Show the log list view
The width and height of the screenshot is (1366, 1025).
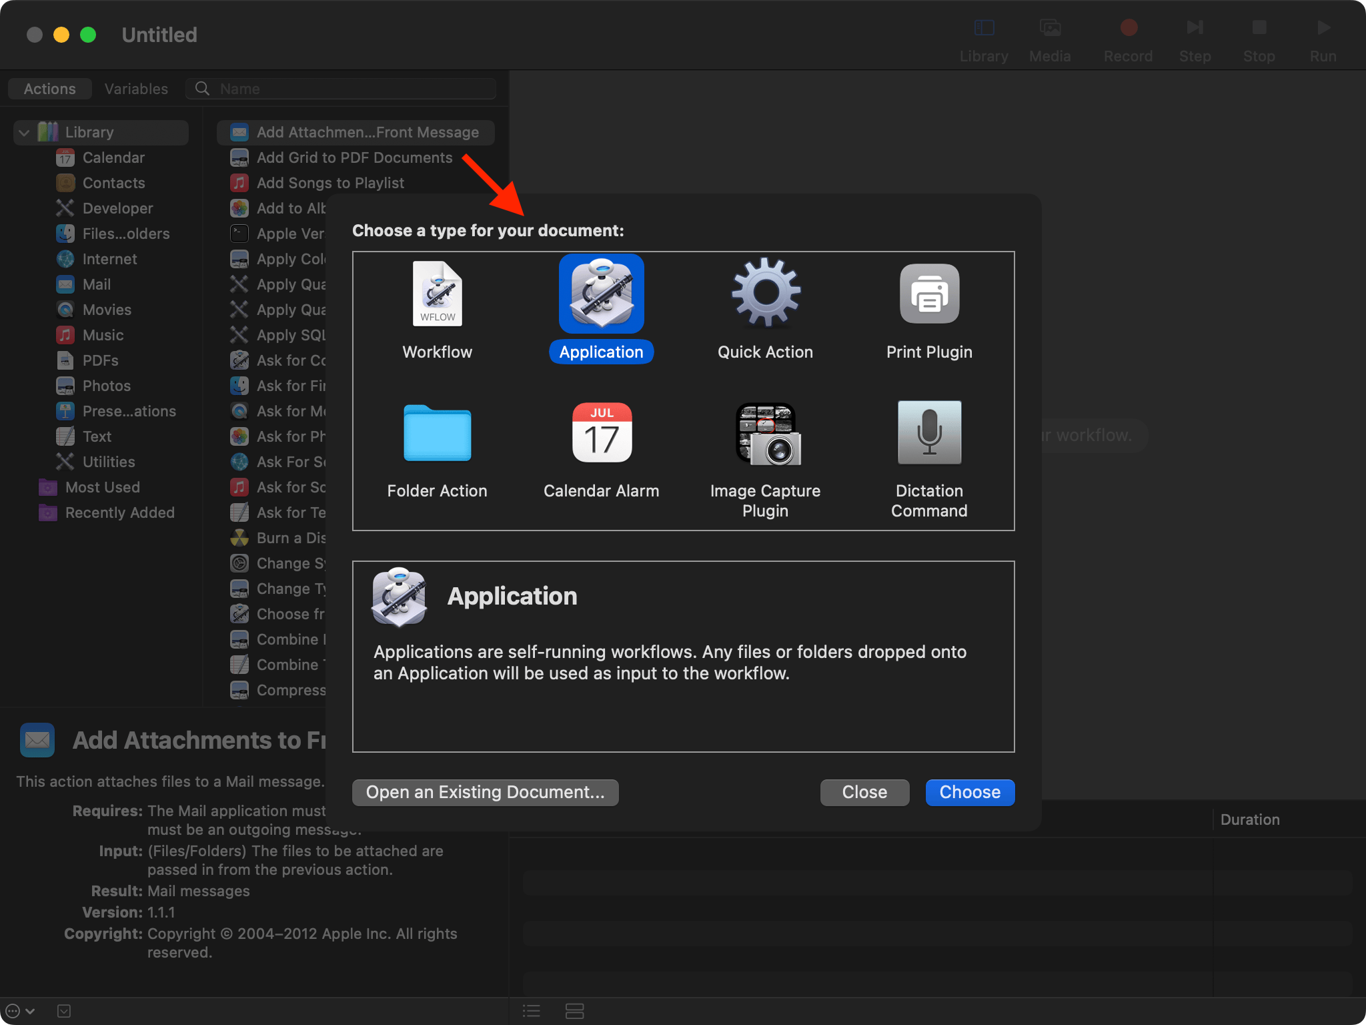click(x=532, y=1011)
